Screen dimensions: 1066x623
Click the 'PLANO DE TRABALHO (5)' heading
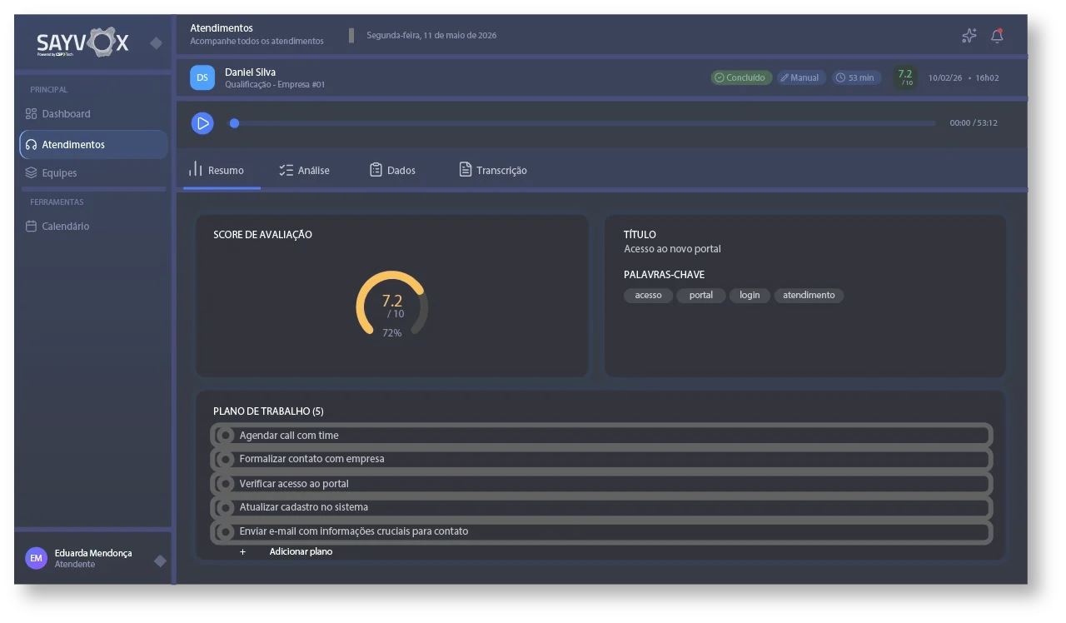(x=268, y=411)
